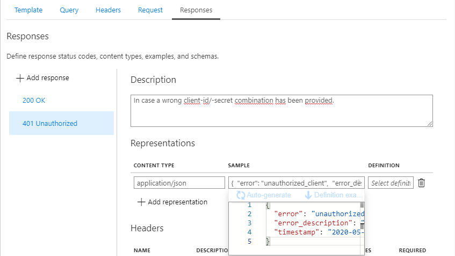The image size is (455, 256).
Task: Click line 3 "error_description" in the editor
Action: tap(313, 223)
